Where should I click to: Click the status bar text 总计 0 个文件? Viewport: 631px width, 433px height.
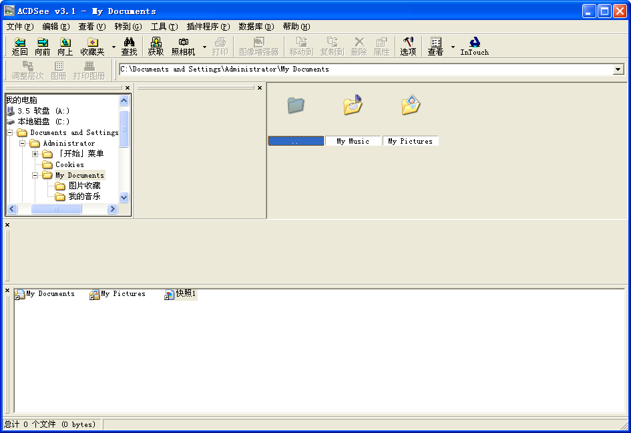tap(50, 424)
